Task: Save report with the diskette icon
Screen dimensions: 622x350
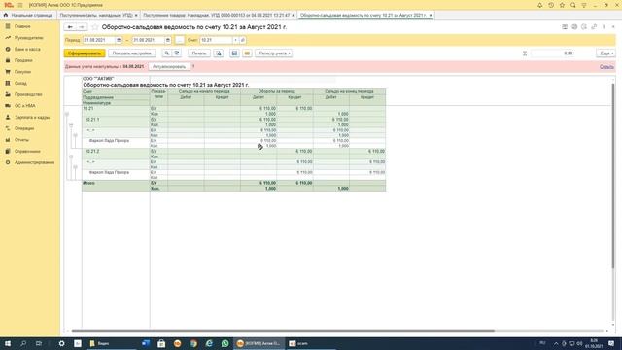Action: 234,53
